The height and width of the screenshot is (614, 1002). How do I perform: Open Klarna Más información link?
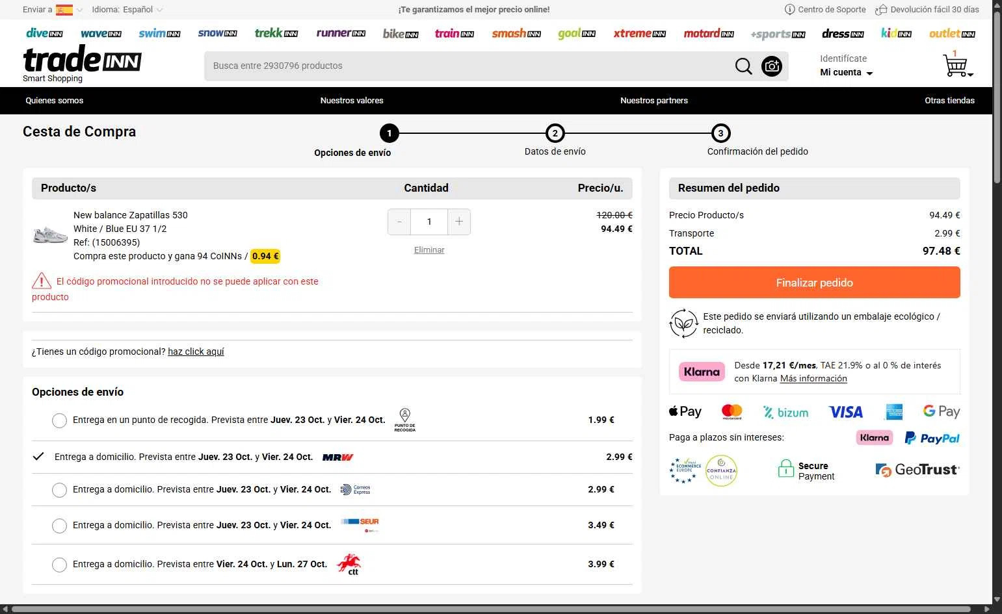(x=813, y=379)
